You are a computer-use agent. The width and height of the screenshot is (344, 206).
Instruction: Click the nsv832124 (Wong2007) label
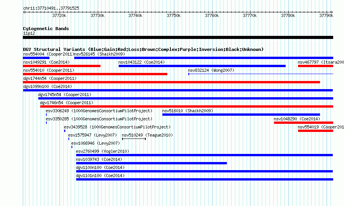coord(211,70)
